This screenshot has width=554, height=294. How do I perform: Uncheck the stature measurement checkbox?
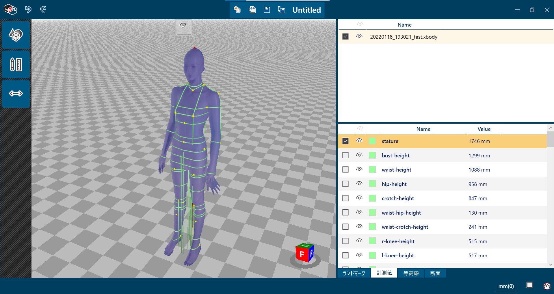click(345, 141)
